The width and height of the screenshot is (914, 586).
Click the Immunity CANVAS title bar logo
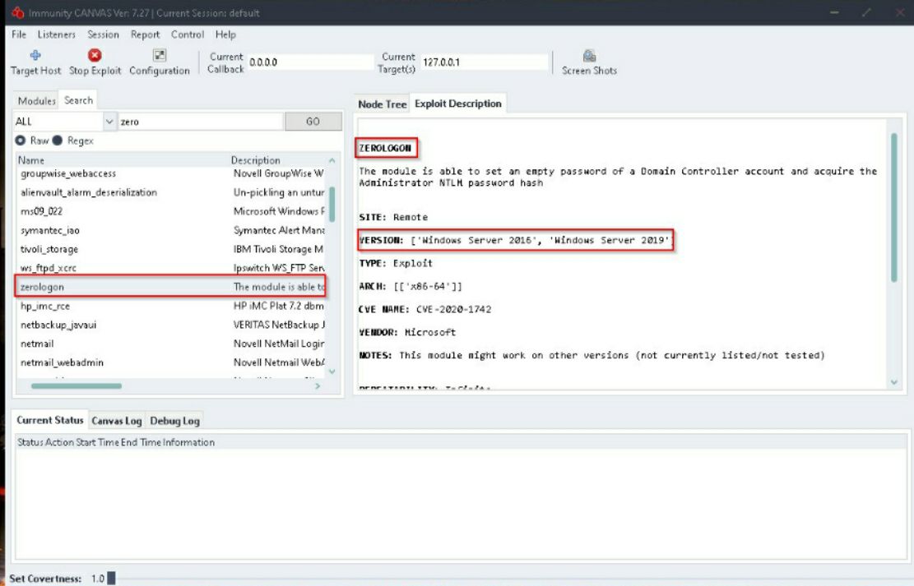(18, 12)
